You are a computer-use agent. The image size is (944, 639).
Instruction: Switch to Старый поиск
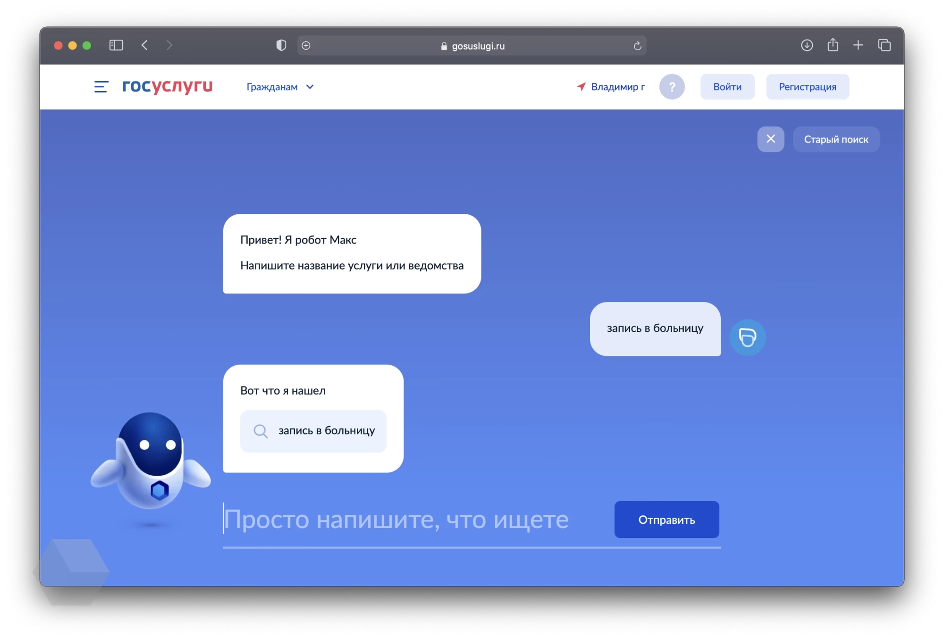pyautogui.click(x=835, y=139)
